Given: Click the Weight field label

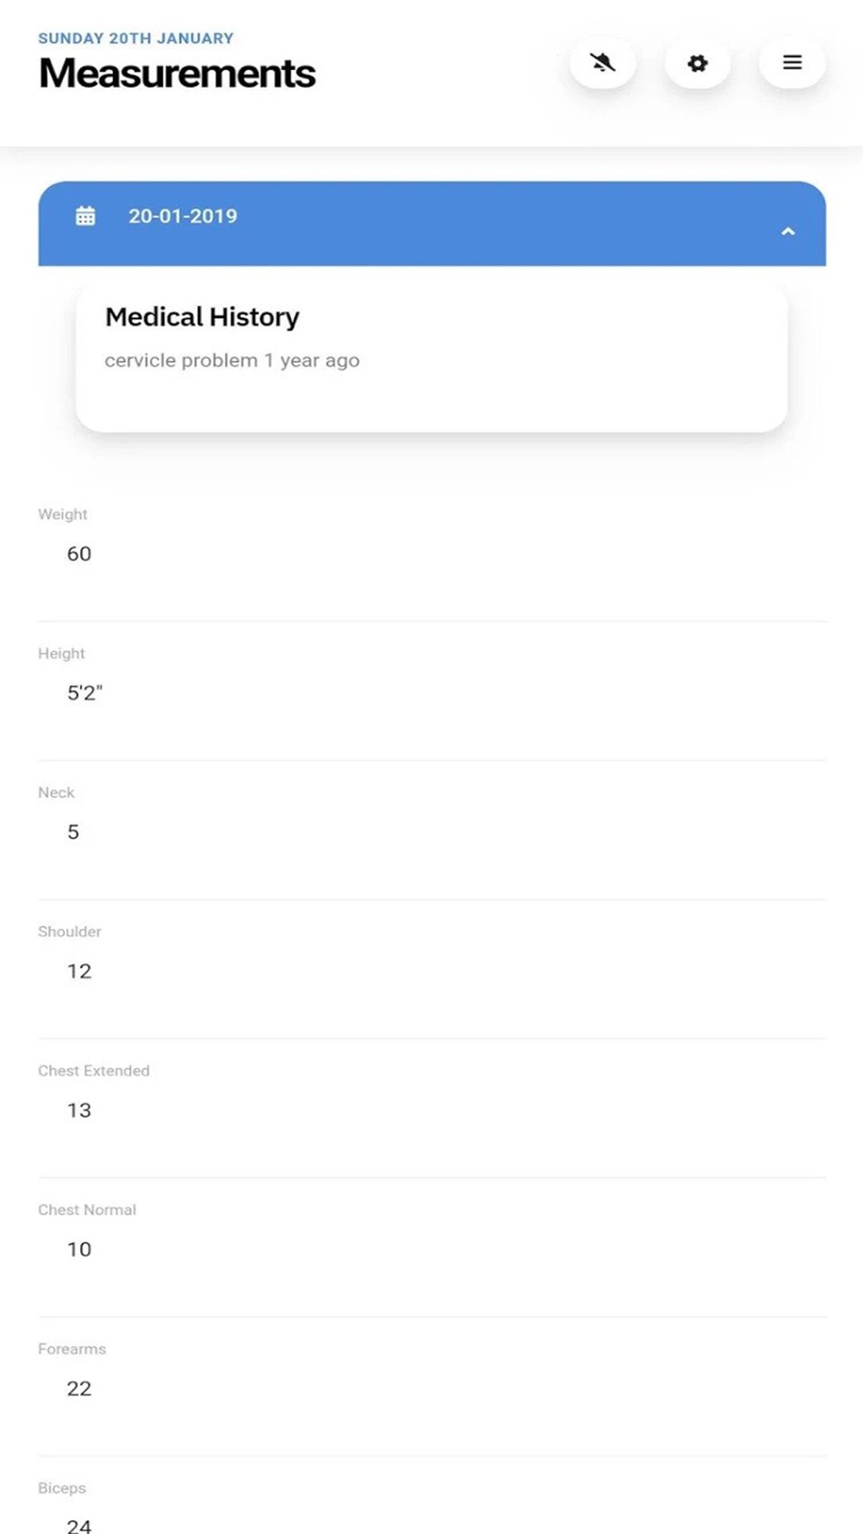Looking at the screenshot, I should coord(63,514).
